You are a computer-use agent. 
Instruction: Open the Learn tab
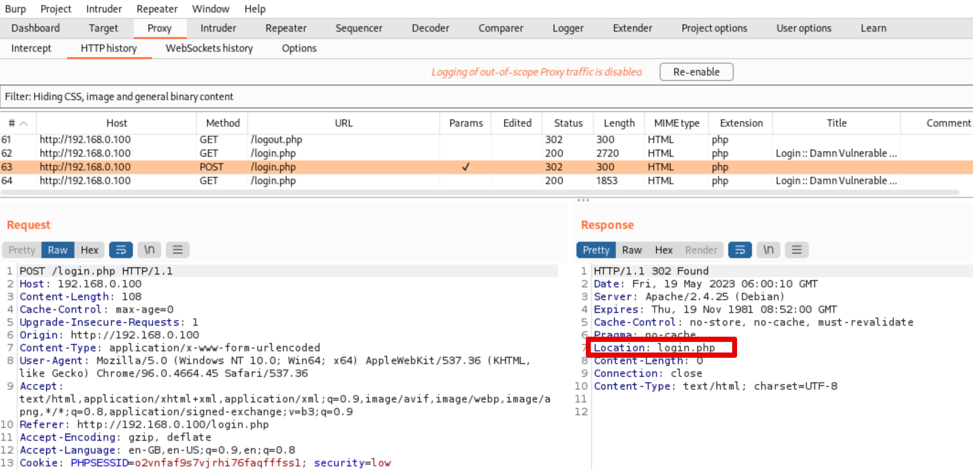tap(873, 28)
